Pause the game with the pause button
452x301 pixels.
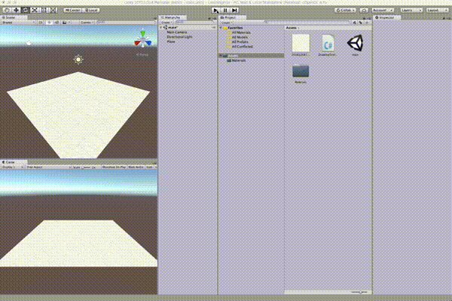(x=225, y=10)
